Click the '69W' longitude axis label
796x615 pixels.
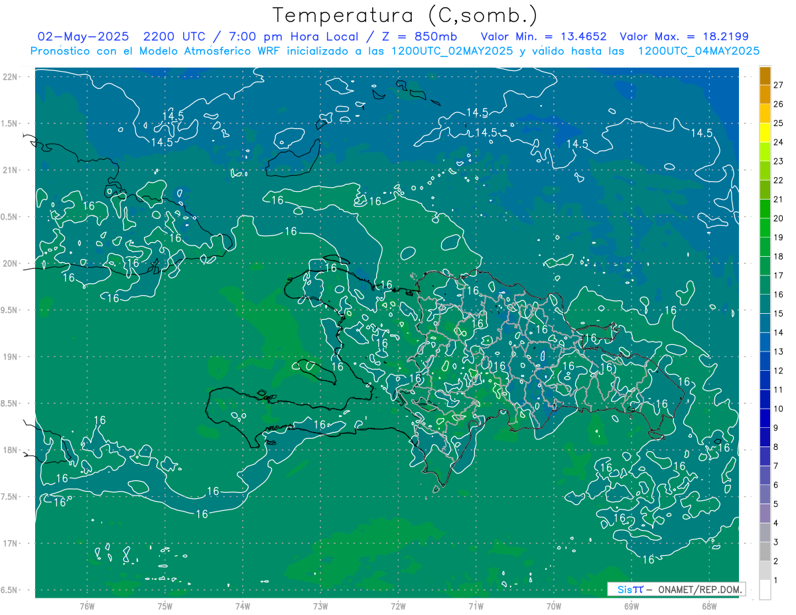pyautogui.click(x=631, y=606)
